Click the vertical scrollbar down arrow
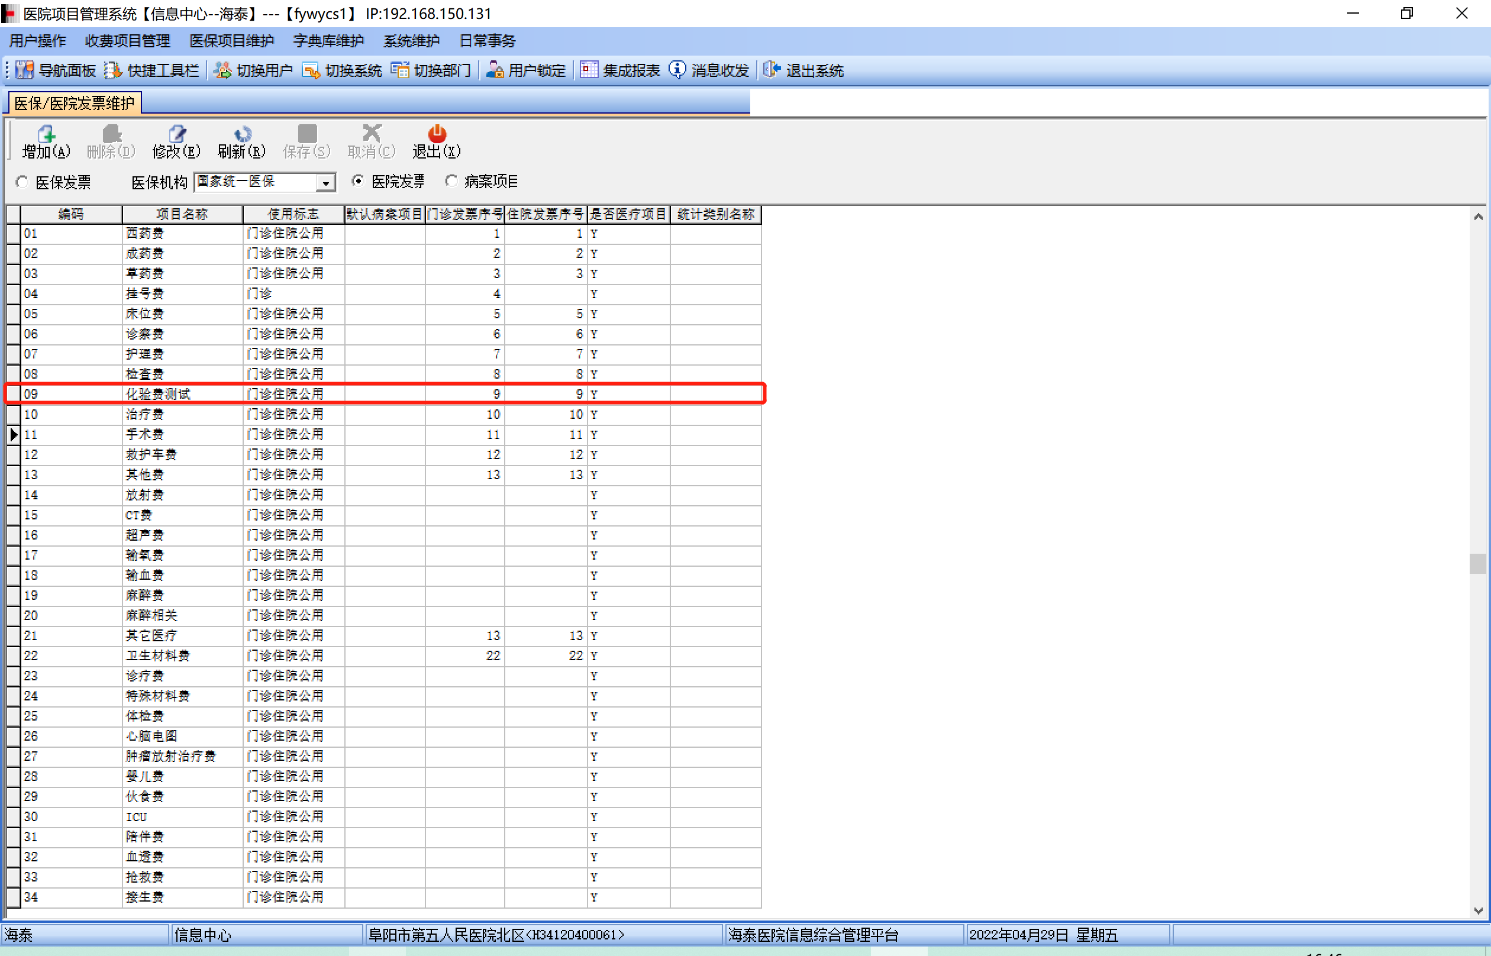The width and height of the screenshot is (1491, 956). [1478, 910]
